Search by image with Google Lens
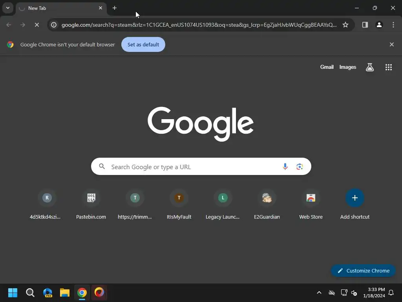Image resolution: width=402 pixels, height=302 pixels. [300, 166]
